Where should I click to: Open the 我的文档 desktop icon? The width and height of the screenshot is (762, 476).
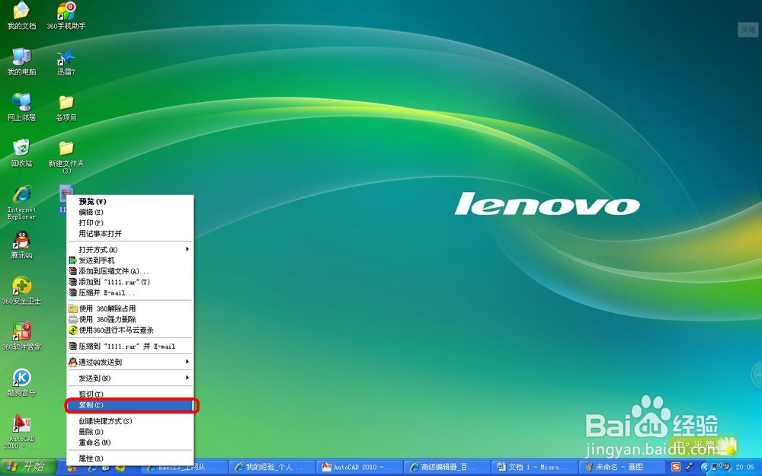21,15
